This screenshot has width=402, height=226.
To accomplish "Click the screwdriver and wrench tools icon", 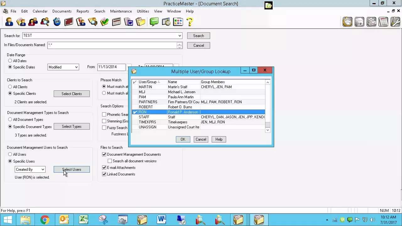I will pyautogui.click(x=395, y=22).
